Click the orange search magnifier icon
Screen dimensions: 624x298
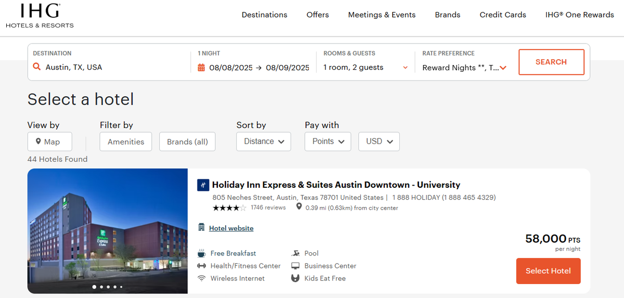36,67
